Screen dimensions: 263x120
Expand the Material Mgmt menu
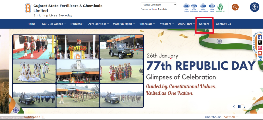pyautogui.click(x=124, y=24)
